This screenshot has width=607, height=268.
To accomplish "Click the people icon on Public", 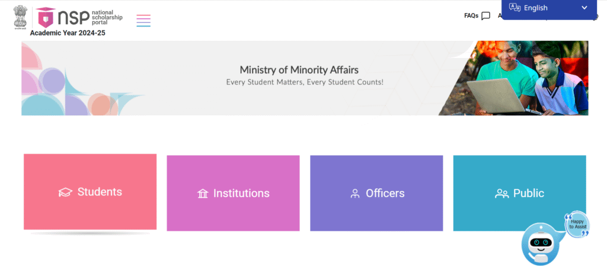I will click(x=501, y=193).
